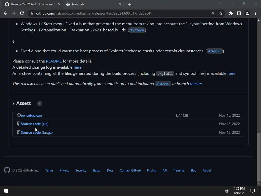
Task: Bookmark this page with the star icon
Action: pyautogui.click(x=220, y=13)
